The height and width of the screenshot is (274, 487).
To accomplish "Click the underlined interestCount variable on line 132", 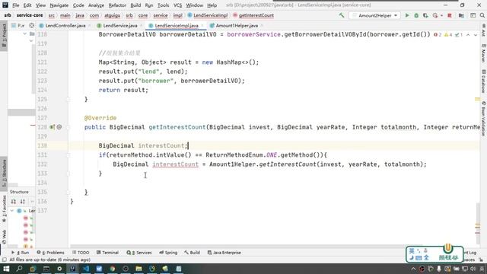I will [x=175, y=164].
